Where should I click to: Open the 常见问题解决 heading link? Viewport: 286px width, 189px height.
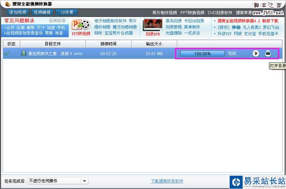19,21
